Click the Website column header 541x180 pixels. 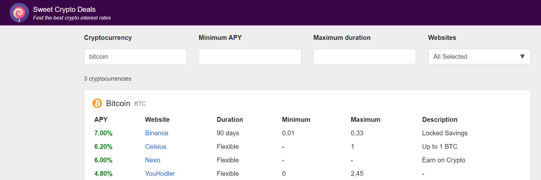click(x=157, y=120)
